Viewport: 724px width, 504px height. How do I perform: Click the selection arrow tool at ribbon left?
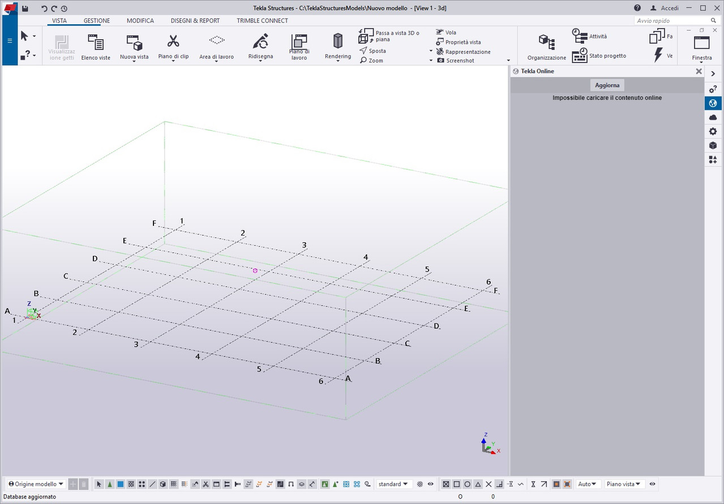(25, 36)
